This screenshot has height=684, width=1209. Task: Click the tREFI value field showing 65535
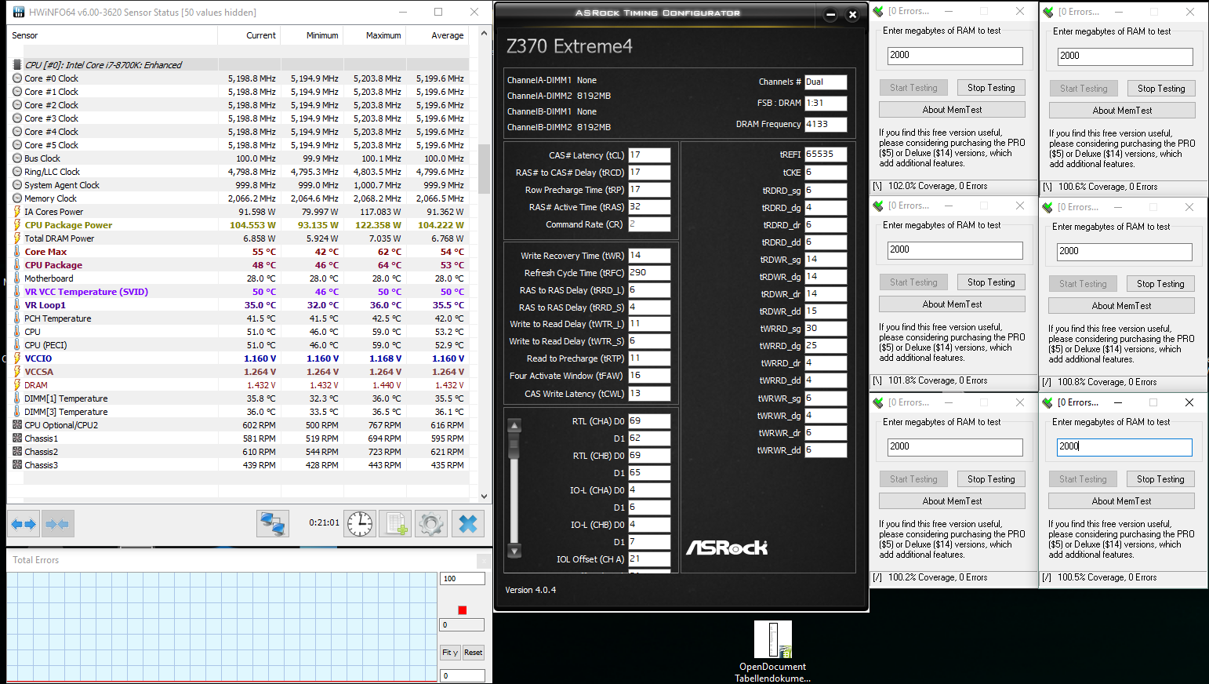826,155
